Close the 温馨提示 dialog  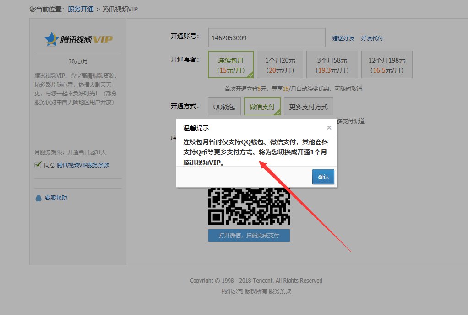pyautogui.click(x=329, y=127)
